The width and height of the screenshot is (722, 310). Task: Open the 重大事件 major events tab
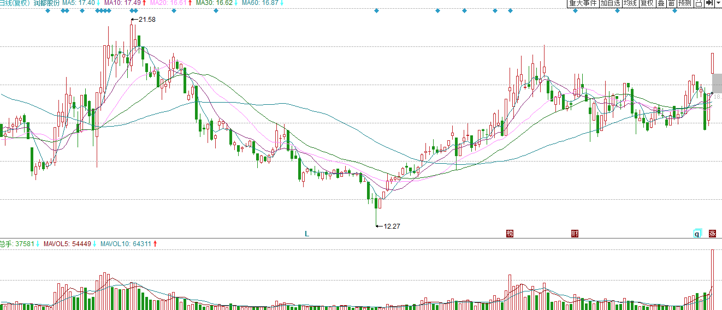tap(583, 3)
